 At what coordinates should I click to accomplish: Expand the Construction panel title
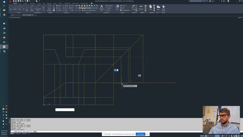tap(38, 13)
